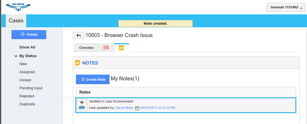The width and height of the screenshot is (307, 124).
Task: Open the Cases tab
Action: 16,21
